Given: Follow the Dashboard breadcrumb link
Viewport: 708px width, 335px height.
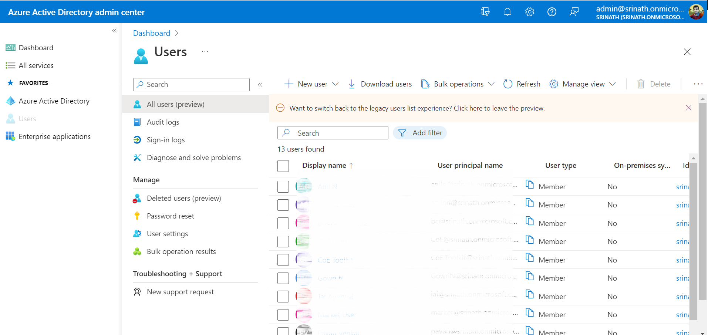Looking at the screenshot, I should point(152,33).
